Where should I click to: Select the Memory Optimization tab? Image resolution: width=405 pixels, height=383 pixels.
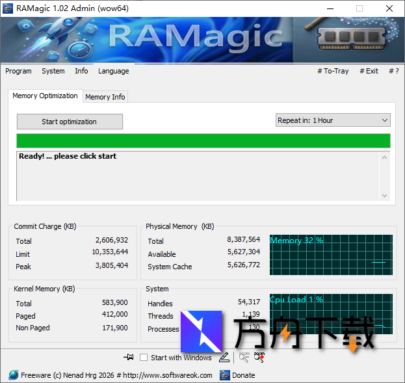point(46,96)
